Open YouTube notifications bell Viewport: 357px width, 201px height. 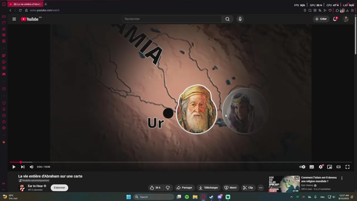(335, 19)
